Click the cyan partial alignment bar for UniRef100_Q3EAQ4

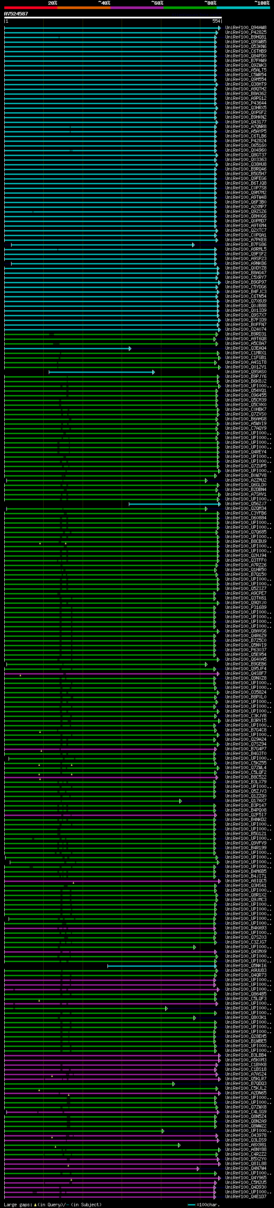(x=68, y=348)
